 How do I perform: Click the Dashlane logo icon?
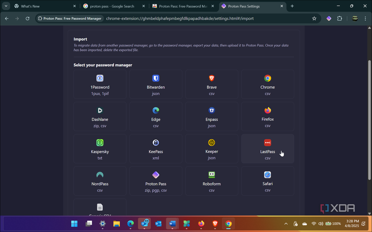click(x=100, y=111)
